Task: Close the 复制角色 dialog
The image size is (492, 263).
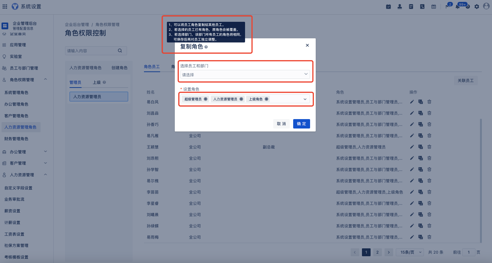Action: click(x=307, y=45)
